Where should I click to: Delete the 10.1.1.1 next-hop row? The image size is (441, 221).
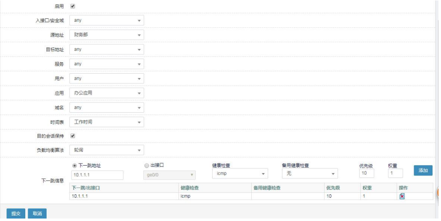tap(402, 196)
